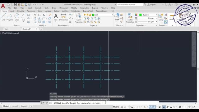Viewport: 199px width, 112px height.
Task: Select the Polyline tool
Action: point(10,17)
